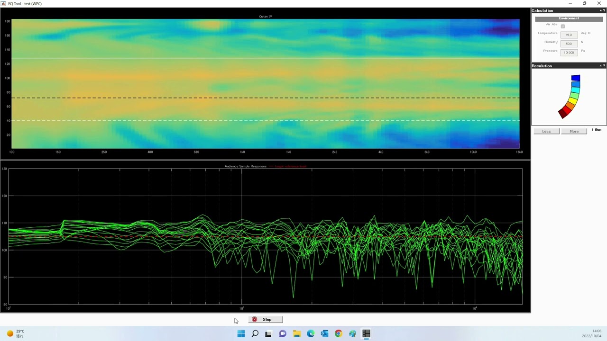The width and height of the screenshot is (607, 341).
Task: Select the Environment section header
Action: (x=569, y=18)
